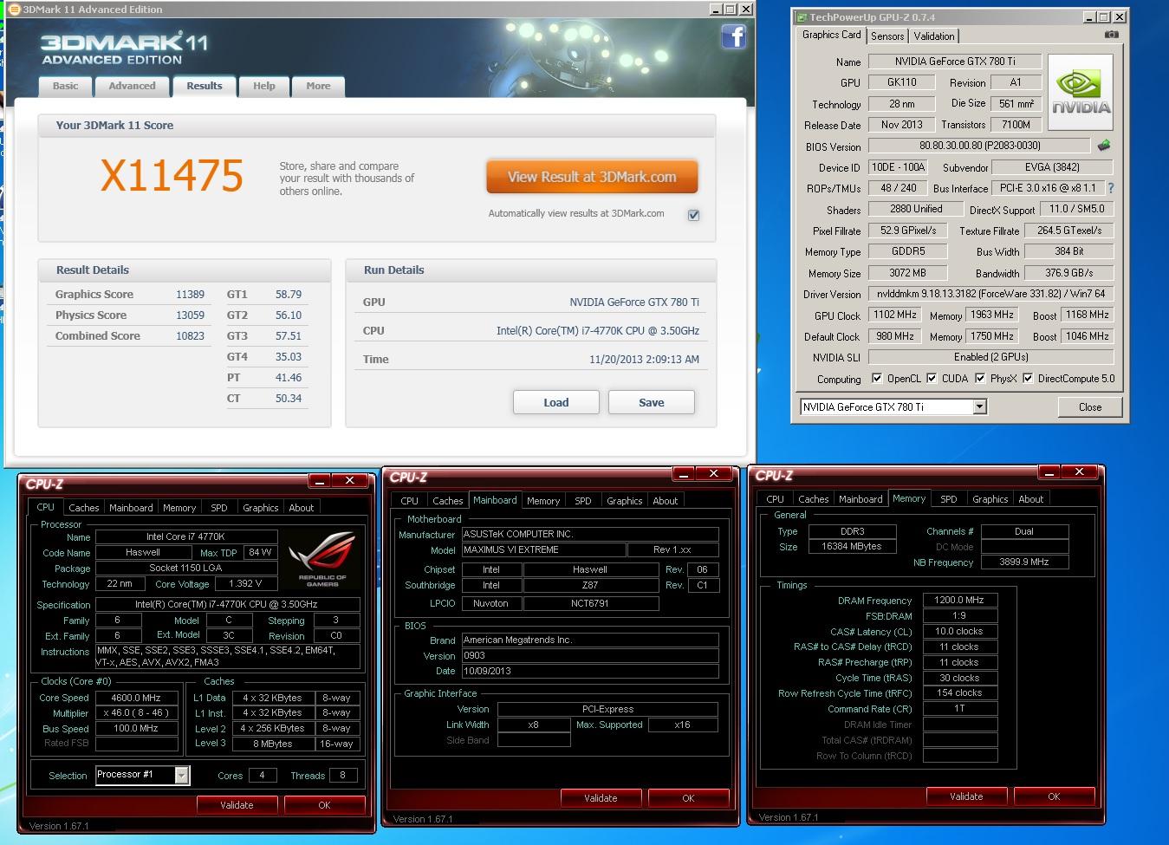Click View Result at 3DMark.com button
The image size is (1169, 845).
click(592, 177)
